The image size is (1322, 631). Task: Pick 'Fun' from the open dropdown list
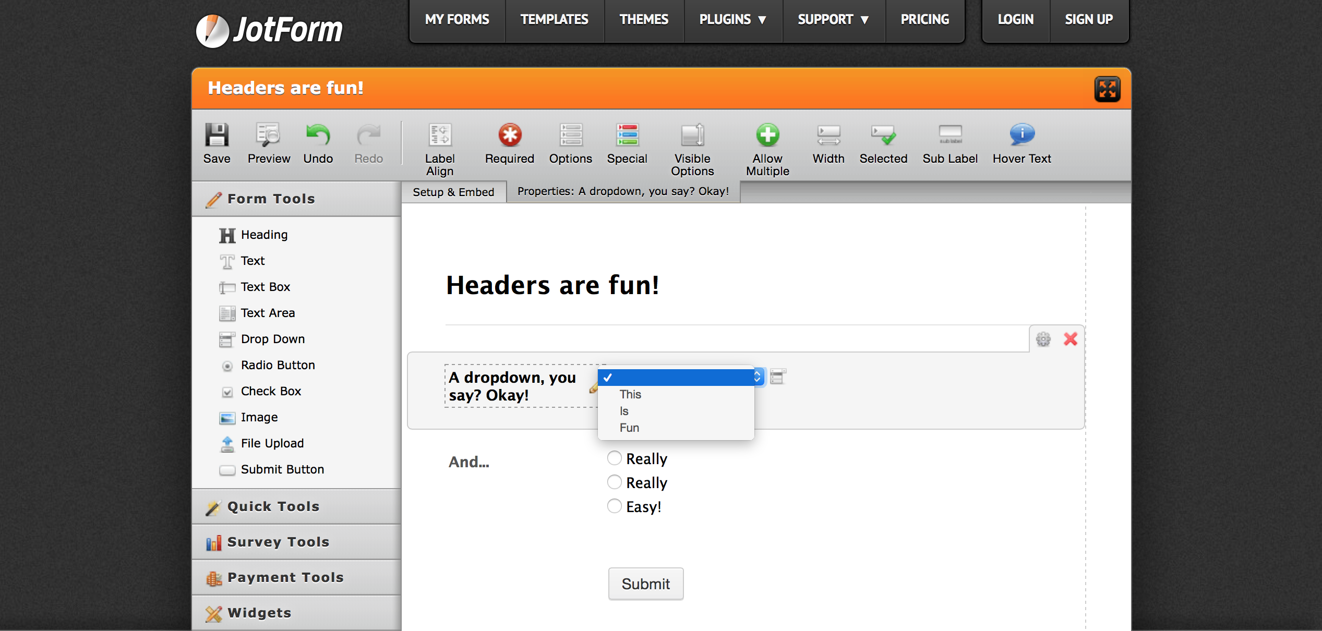629,428
